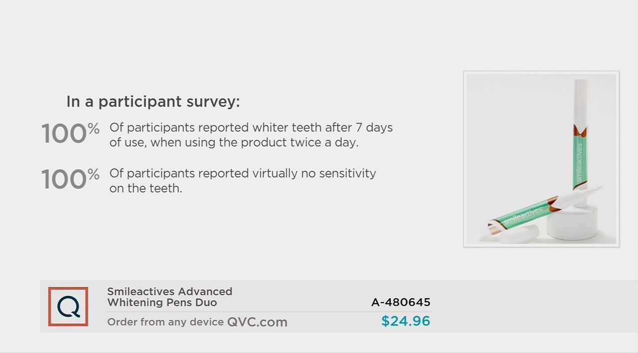638x353 pixels.
Task: Click the first 100% statistic
Action: [70, 134]
